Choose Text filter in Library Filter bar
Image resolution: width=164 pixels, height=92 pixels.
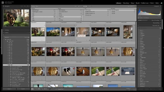pyautogui.click(x=76, y=6)
